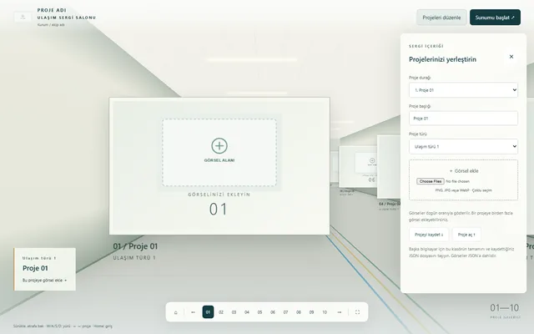Click 'Bu projeye görsel ekle' link
534x334 pixels.
coord(44,281)
